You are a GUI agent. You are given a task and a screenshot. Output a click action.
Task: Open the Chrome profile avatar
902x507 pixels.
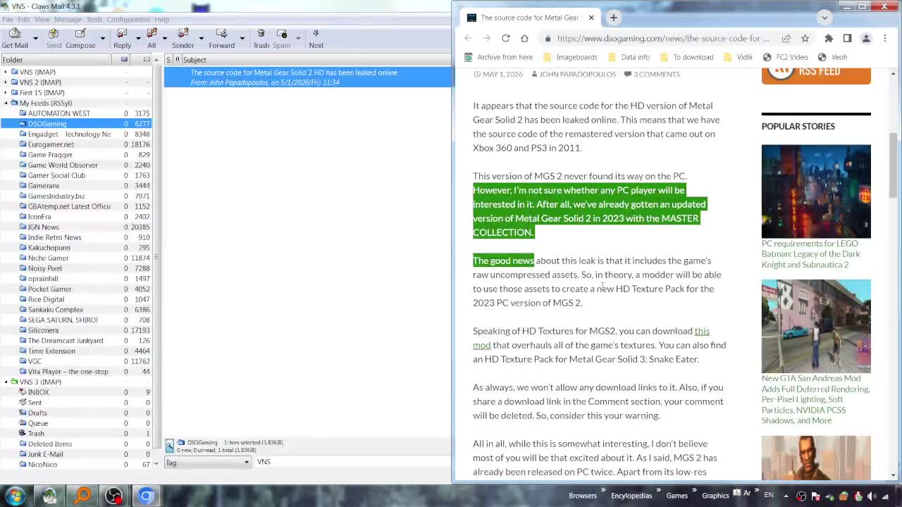pyautogui.click(x=866, y=38)
